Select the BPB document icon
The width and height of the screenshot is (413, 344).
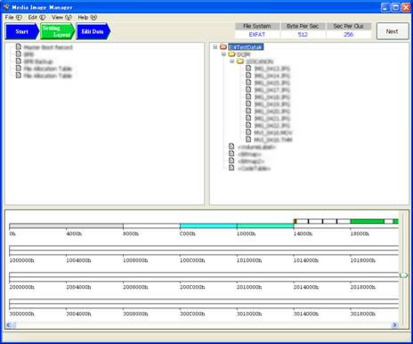[19, 54]
